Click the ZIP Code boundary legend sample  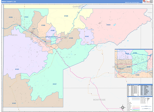point(136,100)
